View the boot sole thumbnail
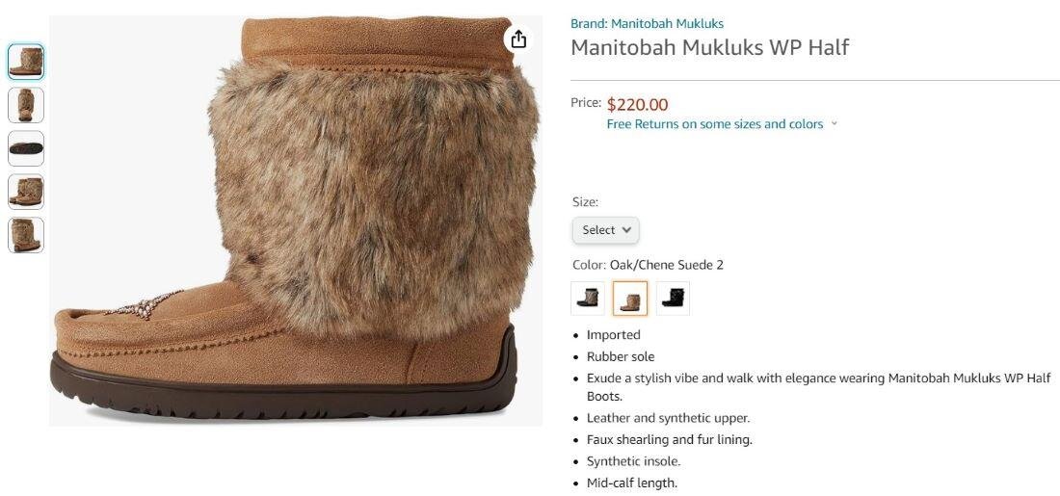This screenshot has height=496, width=1060. click(x=26, y=148)
